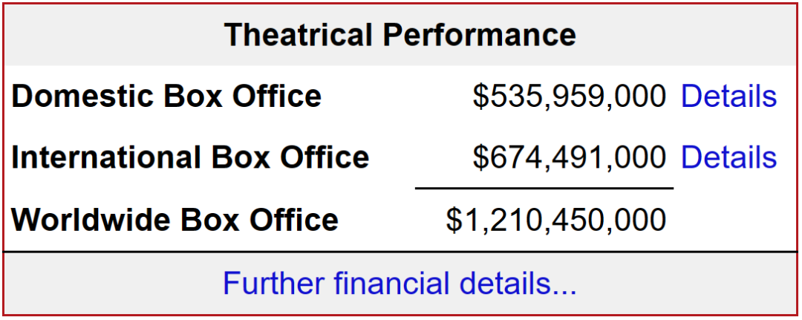Select the International Box Office label
The height and width of the screenshot is (320, 802).
(191, 157)
